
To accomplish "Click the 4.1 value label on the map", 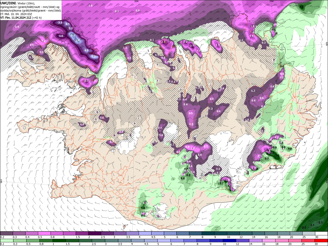I will click(68, 24).
